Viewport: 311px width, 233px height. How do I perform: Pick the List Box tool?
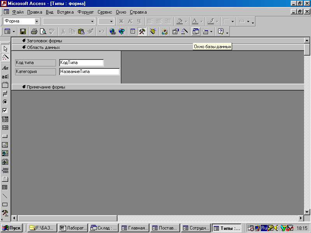click(5, 128)
